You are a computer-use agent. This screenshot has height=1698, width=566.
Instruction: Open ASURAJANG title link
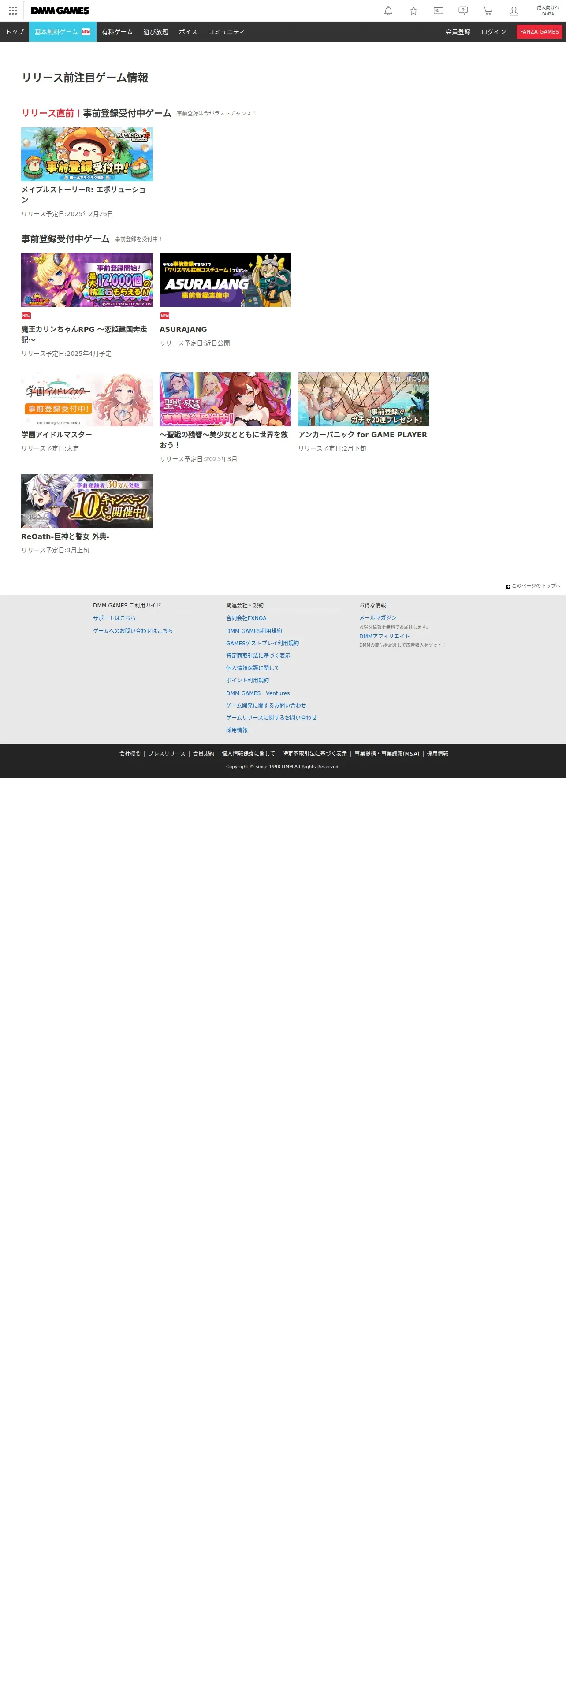point(183,329)
